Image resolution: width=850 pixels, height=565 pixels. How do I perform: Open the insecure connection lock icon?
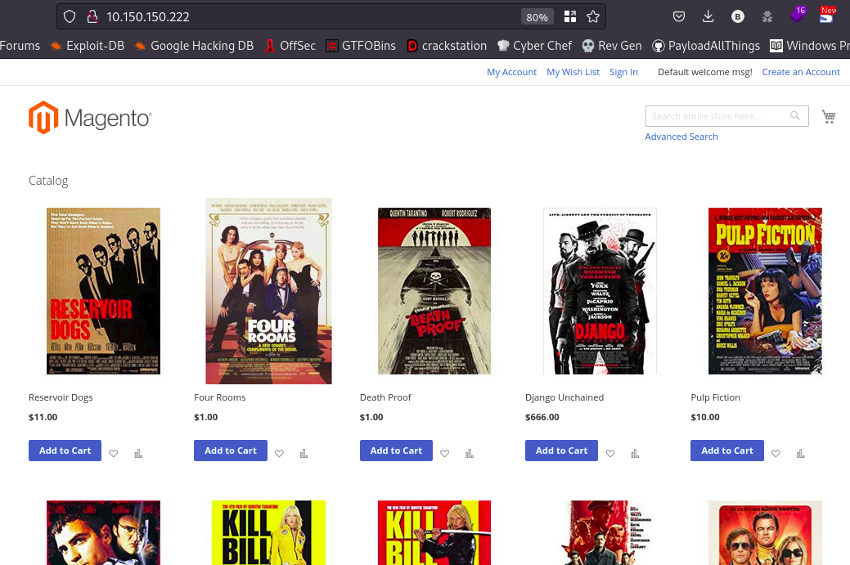click(92, 17)
